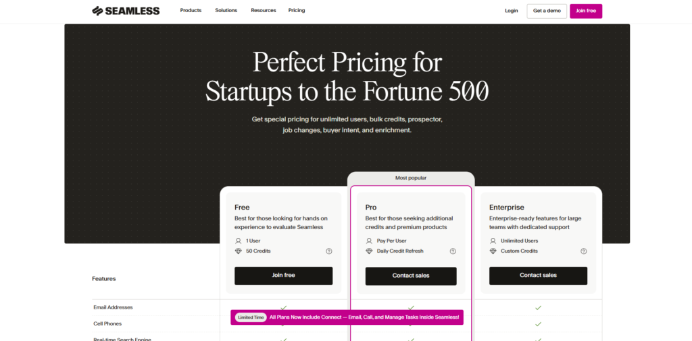The height and width of the screenshot is (341, 692).
Task: Click the question mark icon beside Daily Credit Refresh
Action: click(x=453, y=251)
